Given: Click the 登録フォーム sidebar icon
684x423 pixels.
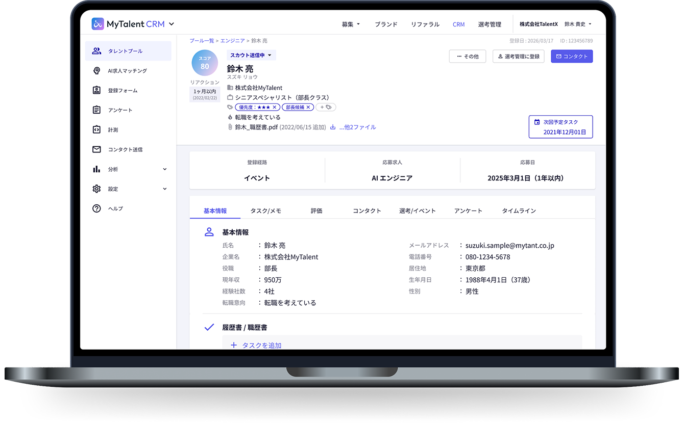Looking at the screenshot, I should [96, 90].
